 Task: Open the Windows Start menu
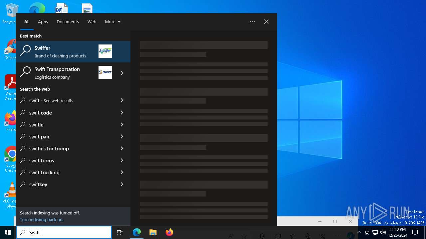[x=8, y=232]
